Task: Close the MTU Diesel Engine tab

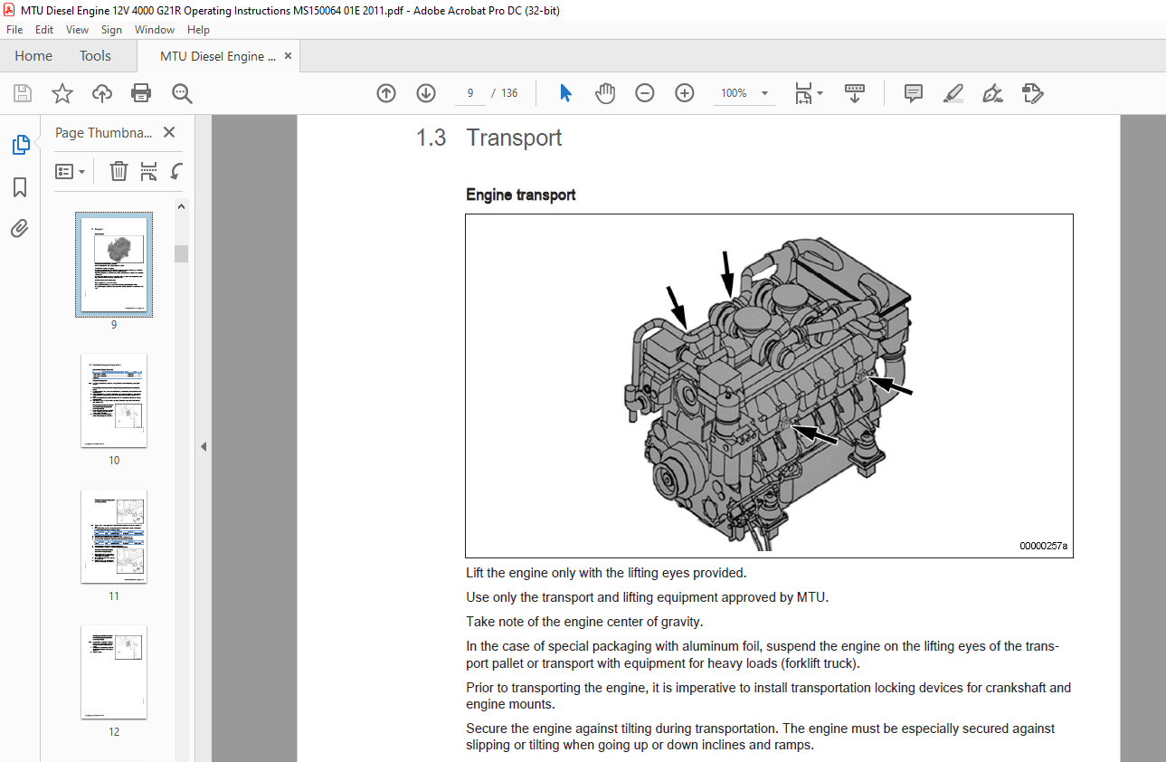Action: point(289,56)
